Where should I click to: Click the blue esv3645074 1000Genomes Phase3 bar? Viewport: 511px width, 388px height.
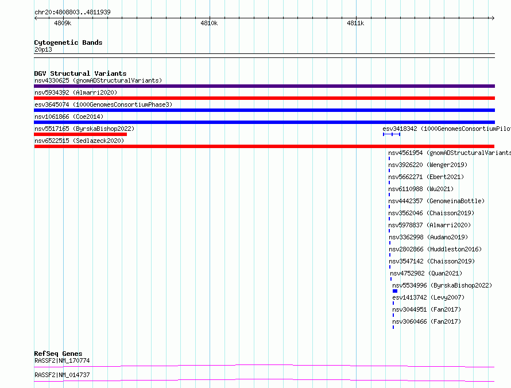click(264, 110)
